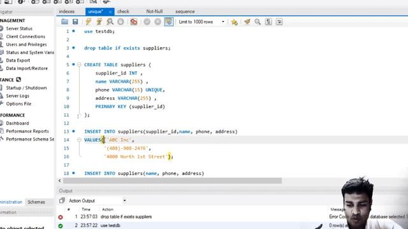408x229 pixels.
Task: Open the performance Dashboard
Action: click(x=17, y=123)
